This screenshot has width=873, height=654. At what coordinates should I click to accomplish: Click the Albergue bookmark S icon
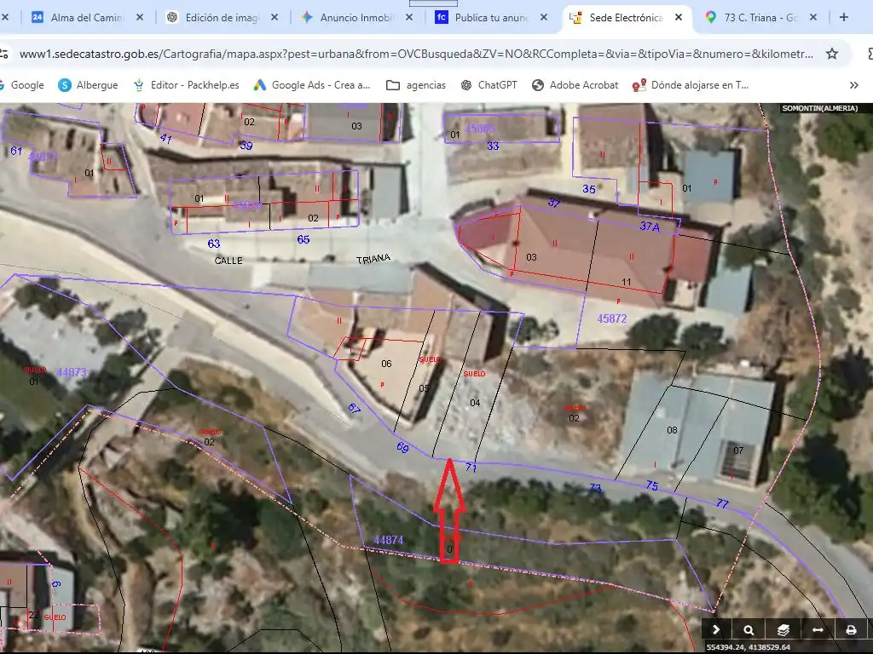point(65,85)
